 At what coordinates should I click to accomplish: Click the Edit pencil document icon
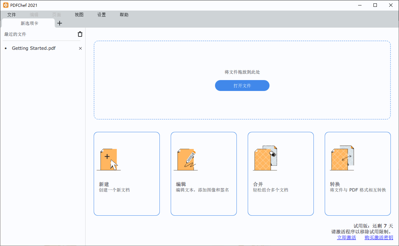click(x=186, y=159)
